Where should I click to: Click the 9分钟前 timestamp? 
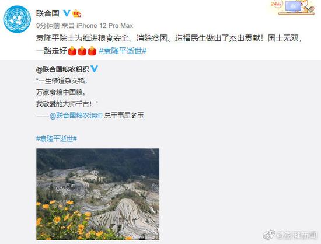(x=48, y=26)
